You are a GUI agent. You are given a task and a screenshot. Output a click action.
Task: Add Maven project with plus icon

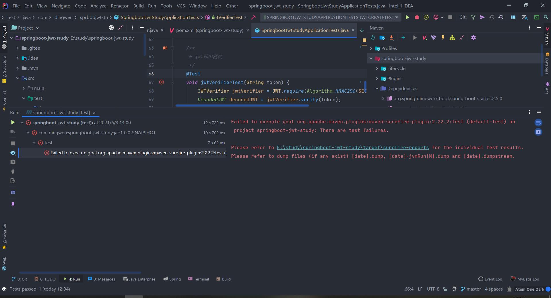(x=403, y=38)
